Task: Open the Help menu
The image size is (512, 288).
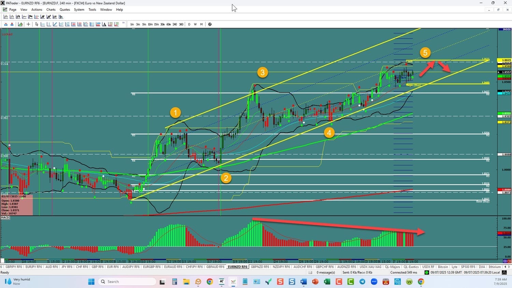Action: [x=119, y=10]
